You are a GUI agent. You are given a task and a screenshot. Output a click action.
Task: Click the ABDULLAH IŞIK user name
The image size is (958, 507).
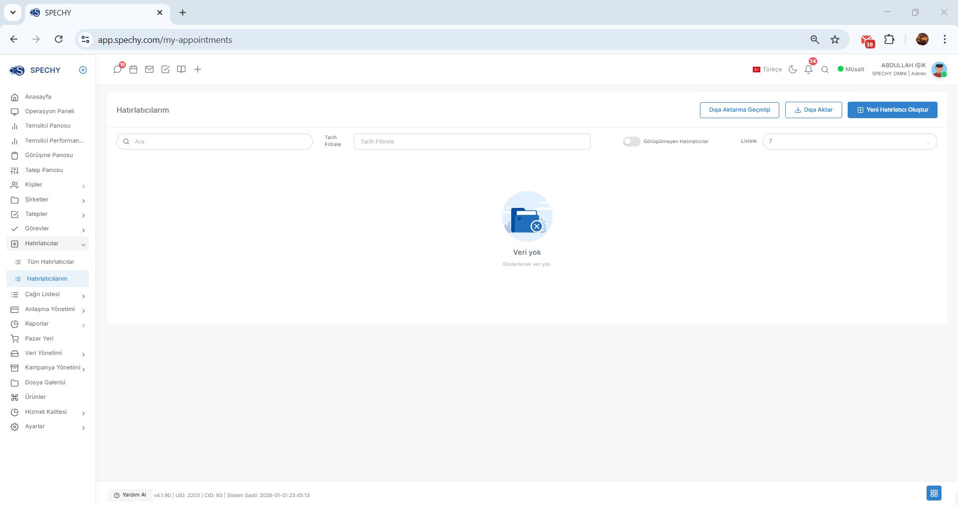[904, 65]
